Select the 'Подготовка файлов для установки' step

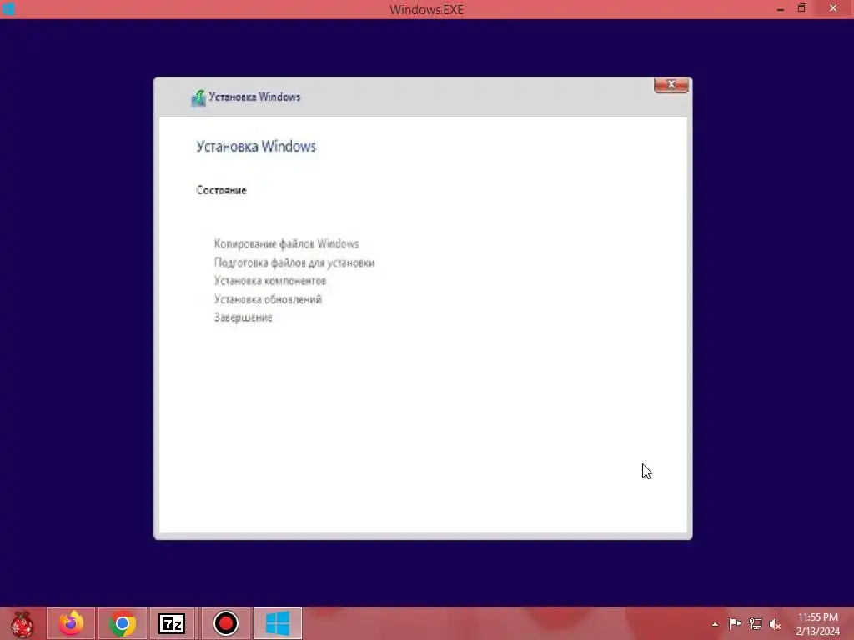294,262
